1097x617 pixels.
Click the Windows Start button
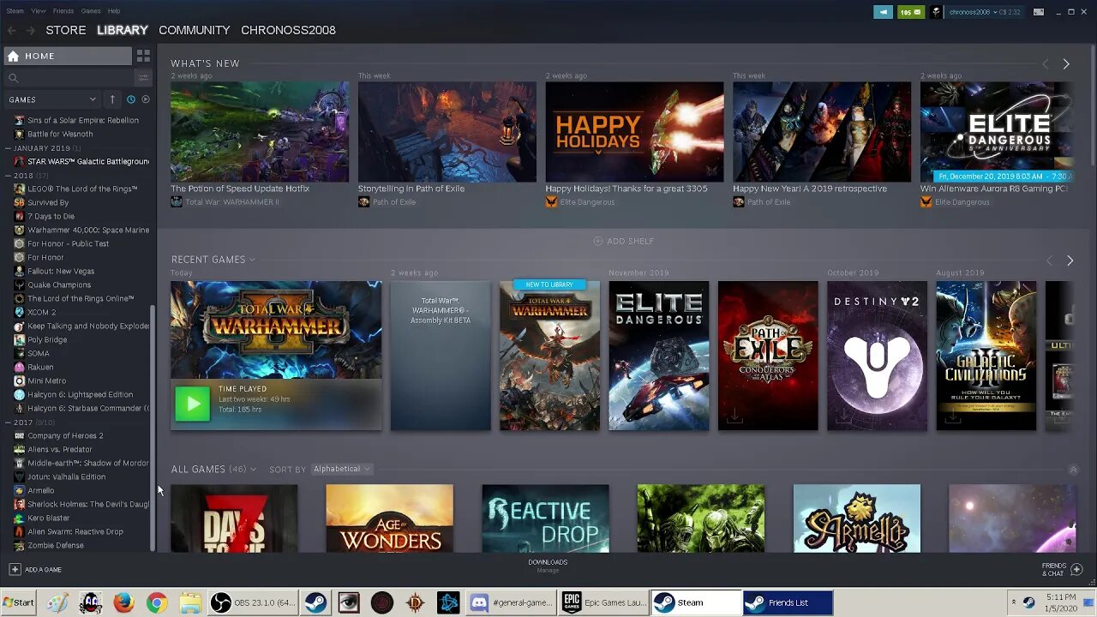click(x=19, y=602)
